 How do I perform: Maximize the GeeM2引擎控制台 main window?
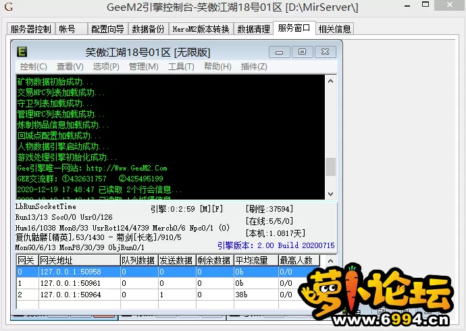tap(425, 5)
